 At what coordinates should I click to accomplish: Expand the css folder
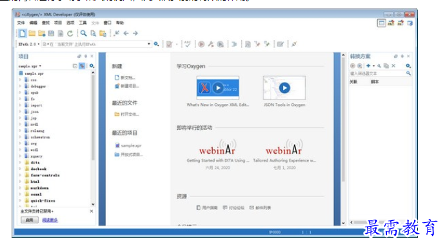click(20, 80)
